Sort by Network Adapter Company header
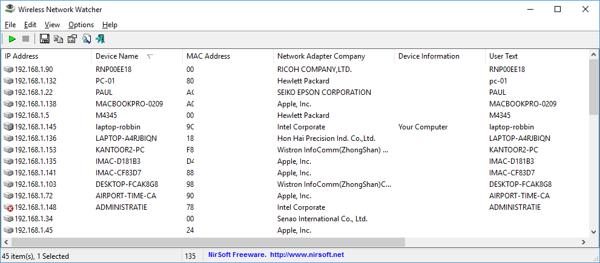600x263 pixels. [321, 56]
